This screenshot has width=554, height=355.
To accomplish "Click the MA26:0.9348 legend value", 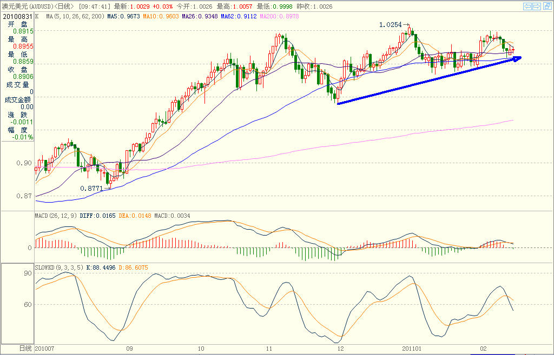I will pyautogui.click(x=200, y=16).
